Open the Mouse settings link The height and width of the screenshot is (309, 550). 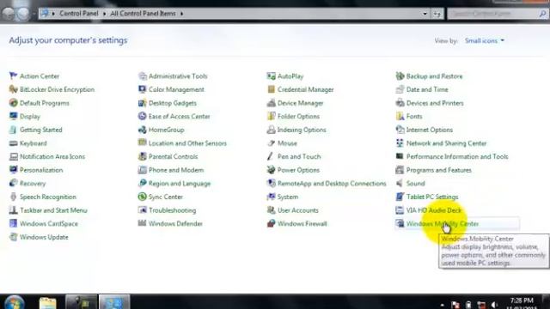[x=287, y=143]
